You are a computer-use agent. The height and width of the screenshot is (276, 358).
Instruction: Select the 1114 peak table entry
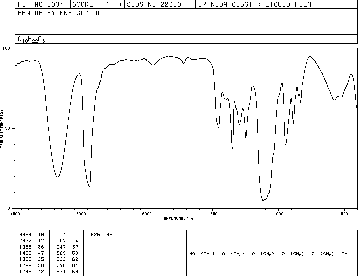pyautogui.click(x=66, y=235)
